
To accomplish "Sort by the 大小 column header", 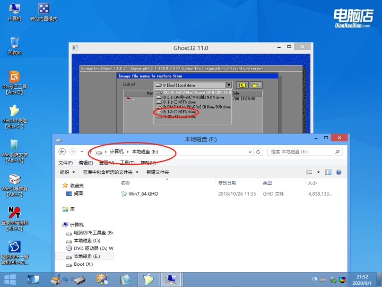I will [312, 183].
